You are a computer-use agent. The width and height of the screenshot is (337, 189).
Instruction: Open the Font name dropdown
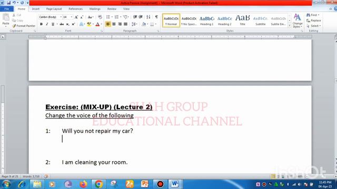click(61, 17)
